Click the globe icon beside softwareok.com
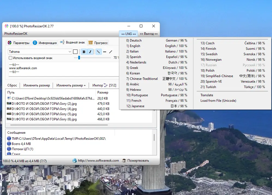Viewport: 272px width, 195px height. click(x=75, y=161)
